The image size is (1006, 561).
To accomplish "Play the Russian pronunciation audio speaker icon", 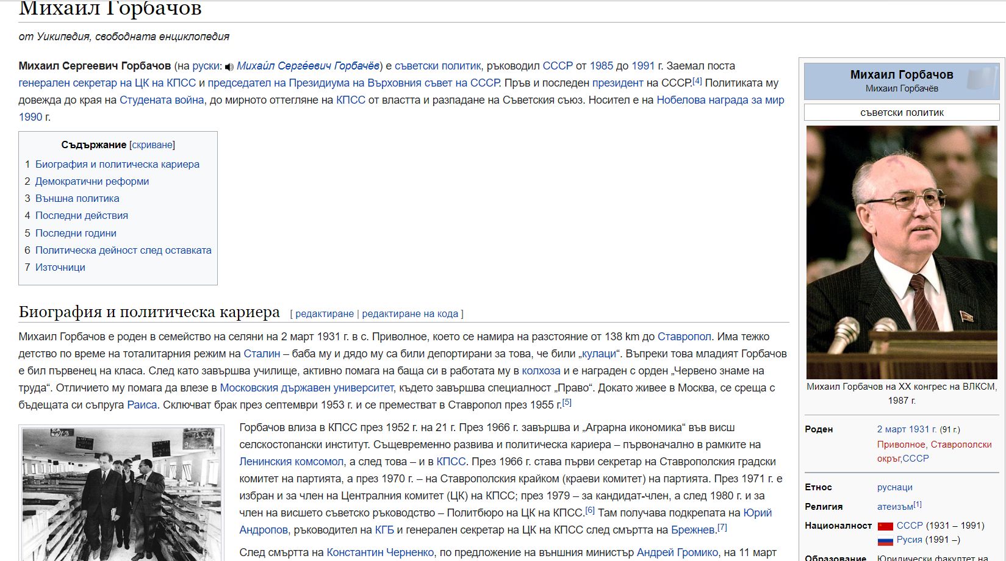I will 229,66.
